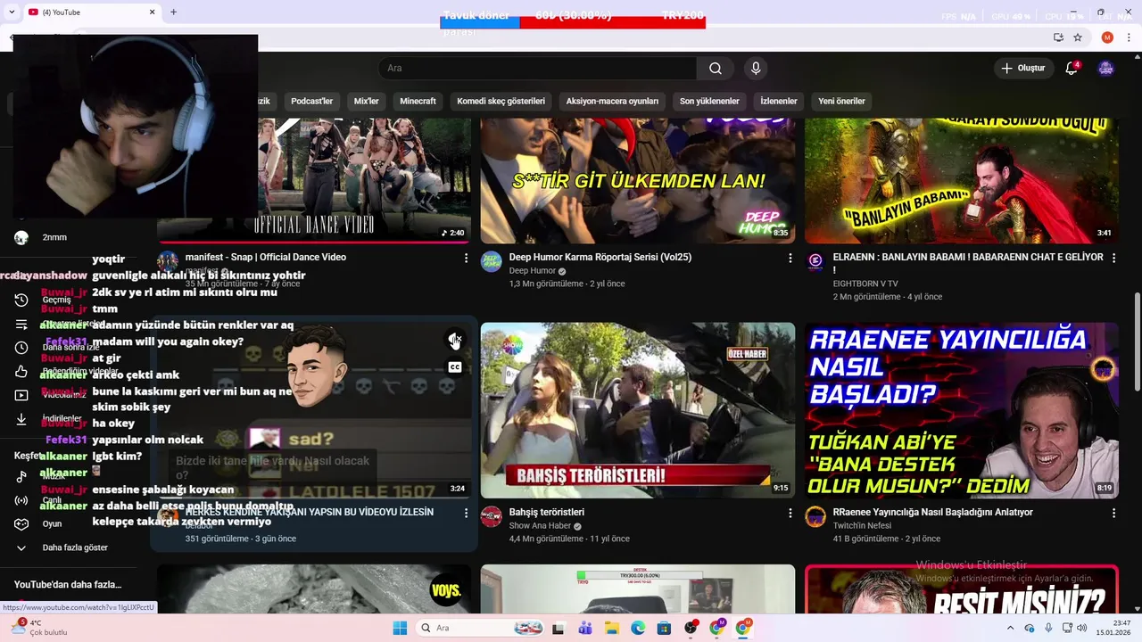1142x642 pixels.
Task: Open Show Ana Haber channel avatar
Action: click(492, 516)
